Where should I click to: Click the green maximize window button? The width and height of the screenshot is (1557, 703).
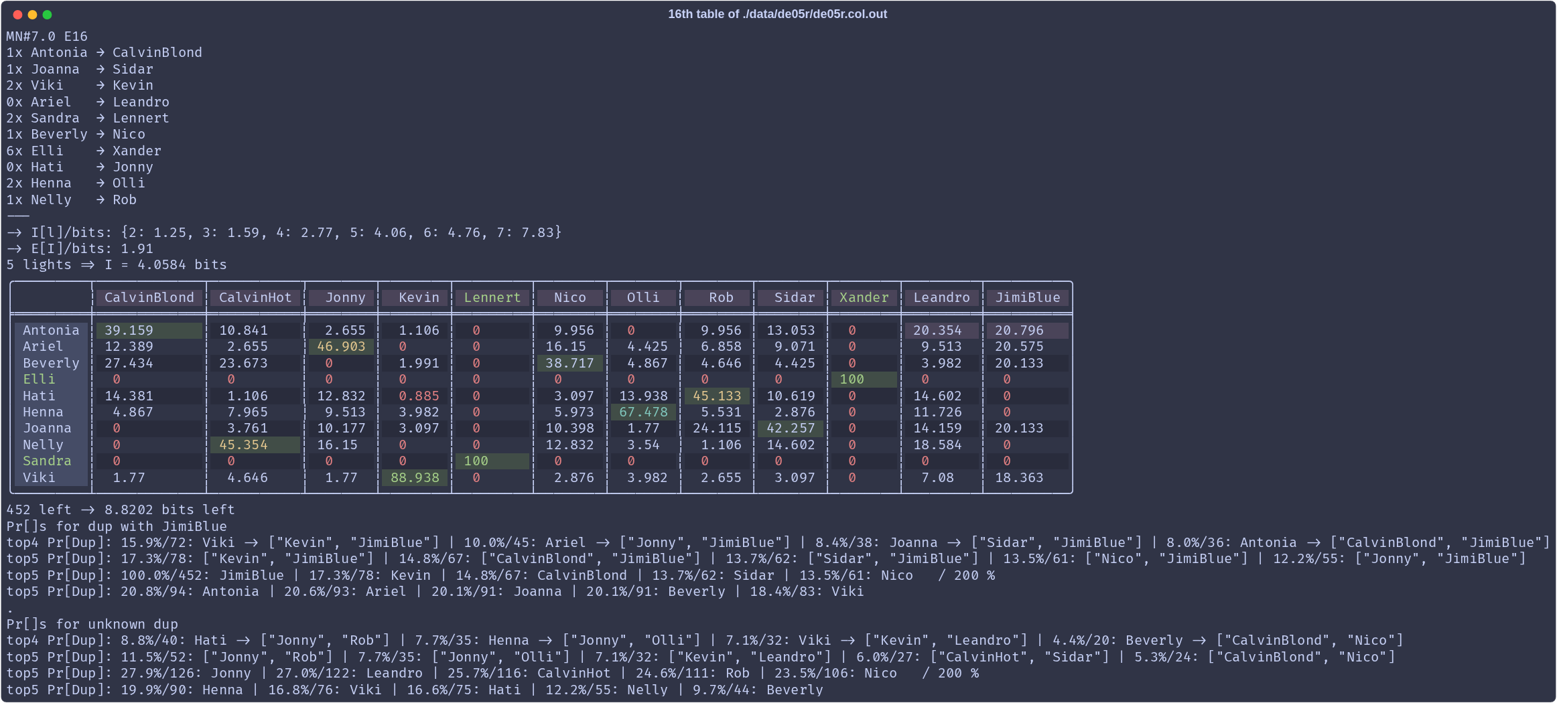pos(47,15)
